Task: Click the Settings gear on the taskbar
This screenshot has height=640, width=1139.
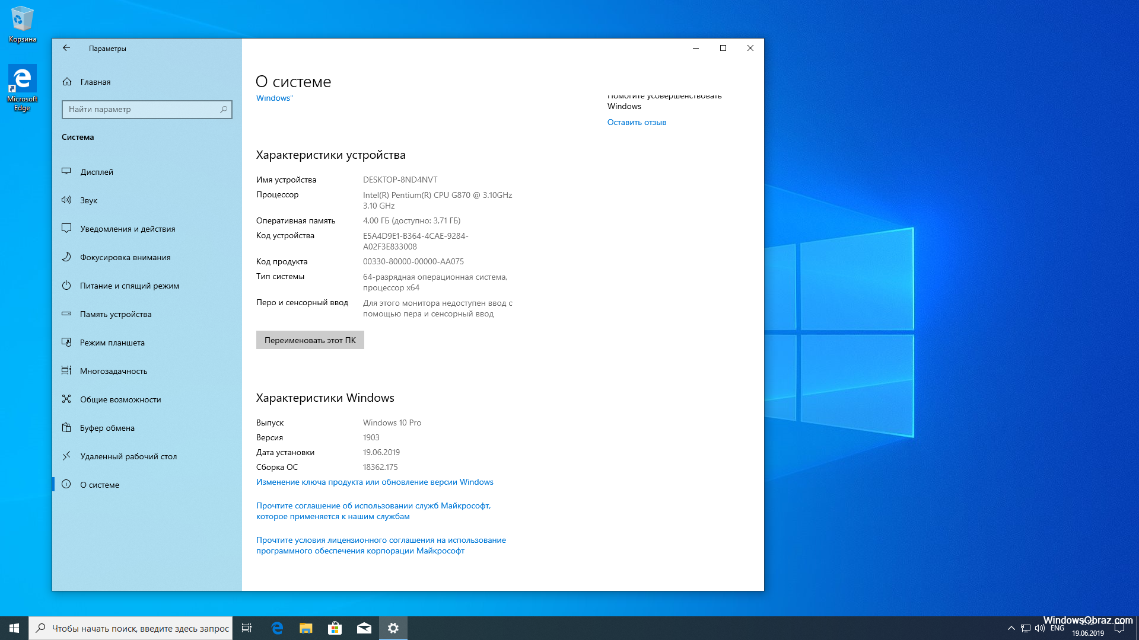Action: [393, 628]
